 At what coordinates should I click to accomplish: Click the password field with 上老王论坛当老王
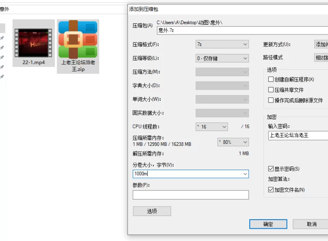[x=298, y=135]
